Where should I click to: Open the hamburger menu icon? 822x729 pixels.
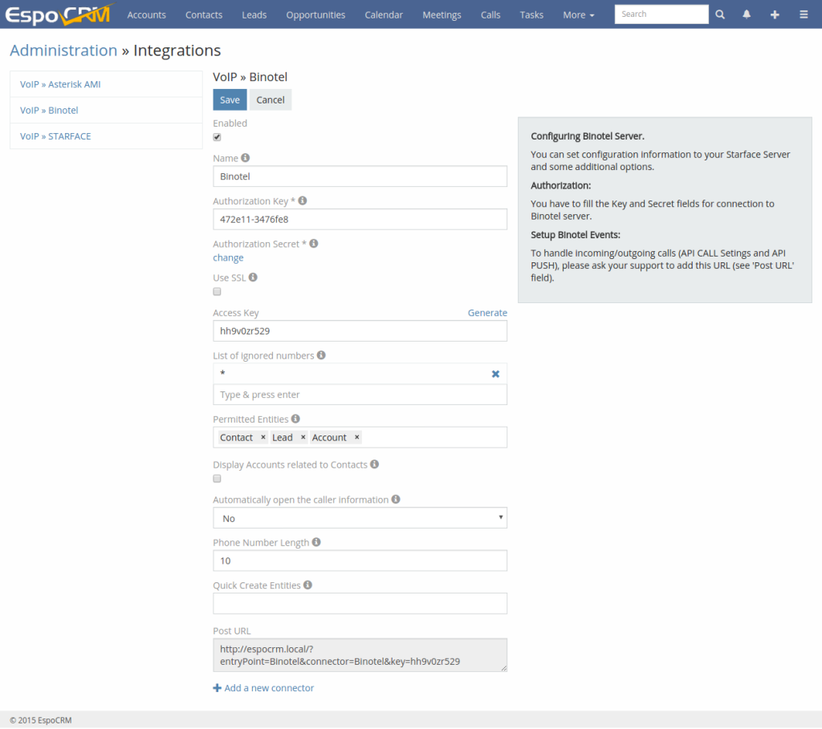point(804,14)
